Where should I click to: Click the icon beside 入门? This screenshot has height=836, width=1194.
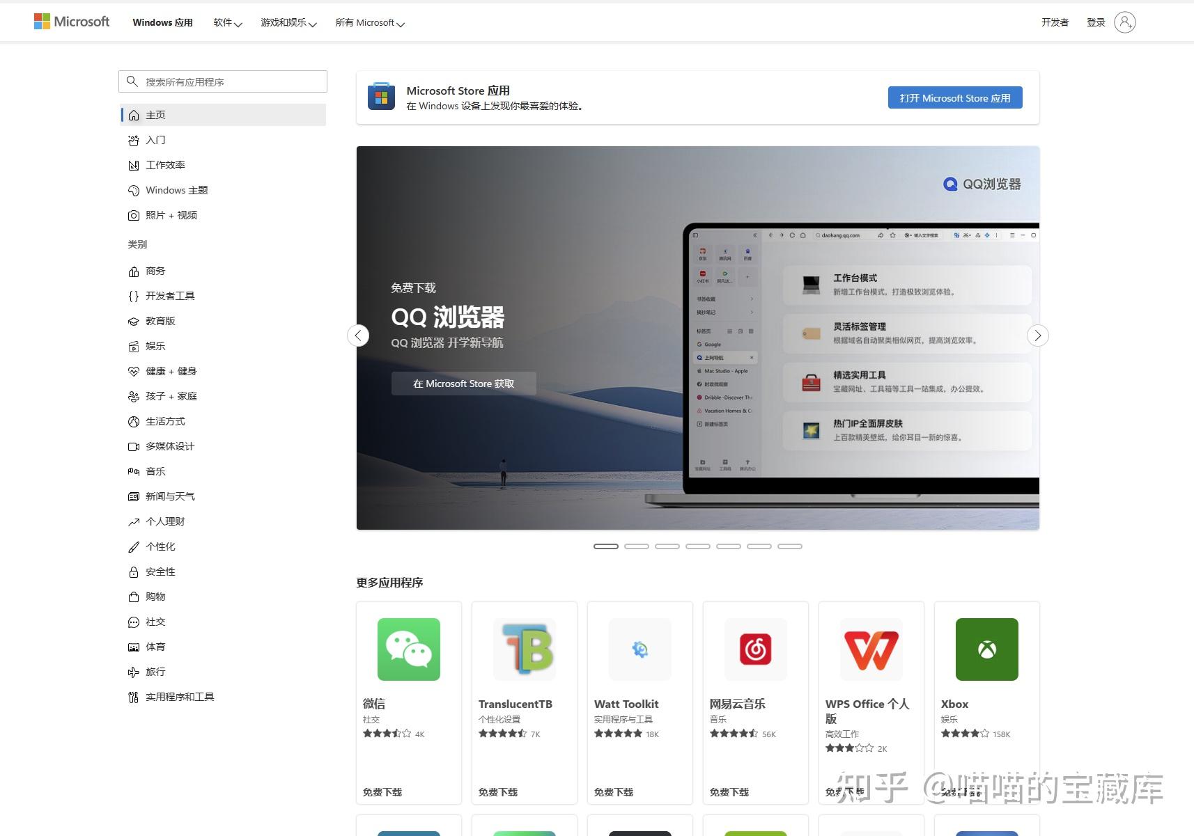pos(134,140)
